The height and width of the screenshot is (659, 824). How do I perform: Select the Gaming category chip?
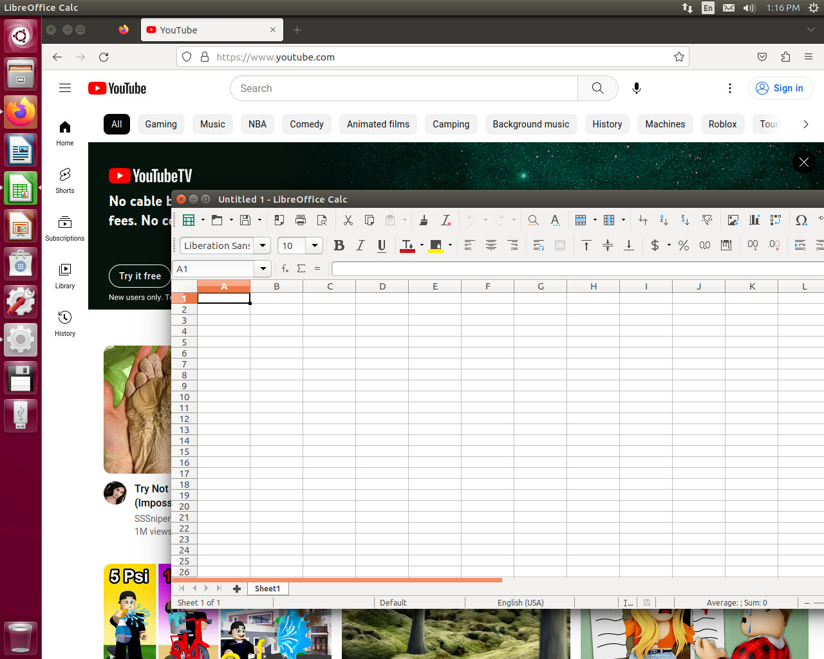[x=161, y=124]
